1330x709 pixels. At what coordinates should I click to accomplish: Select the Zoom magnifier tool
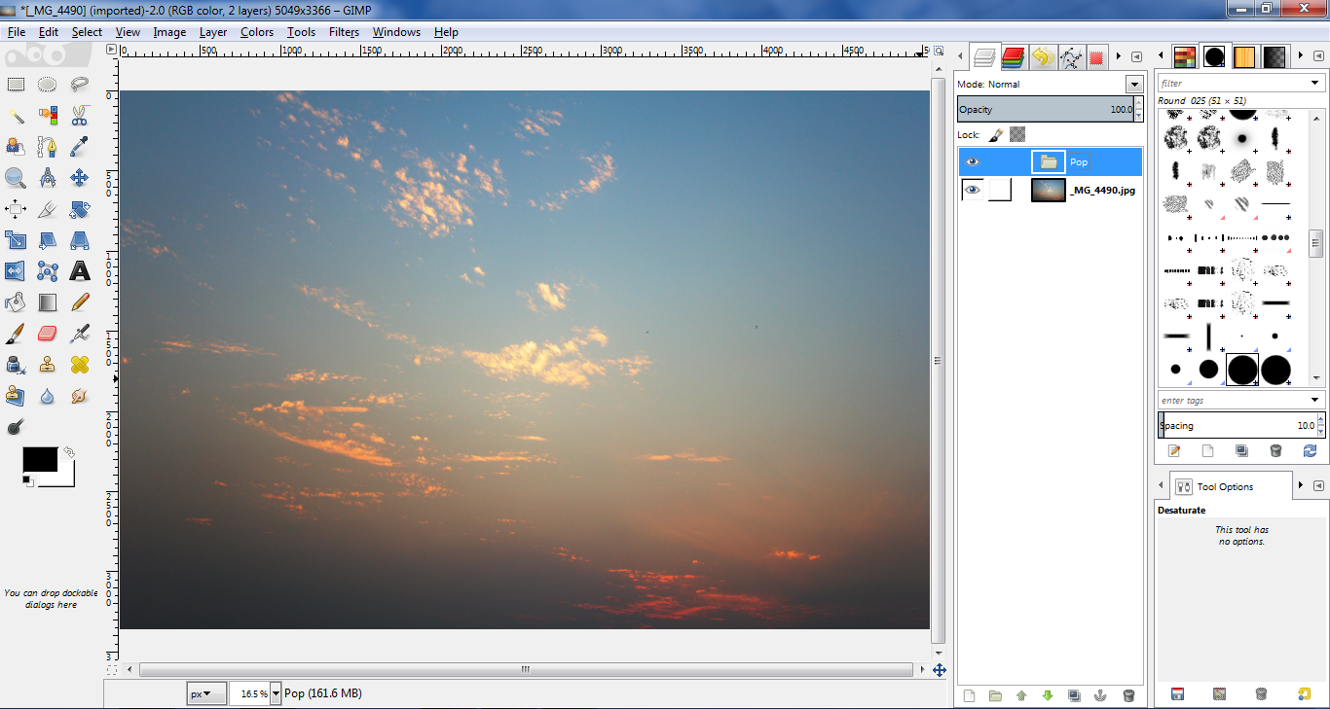[x=16, y=178]
